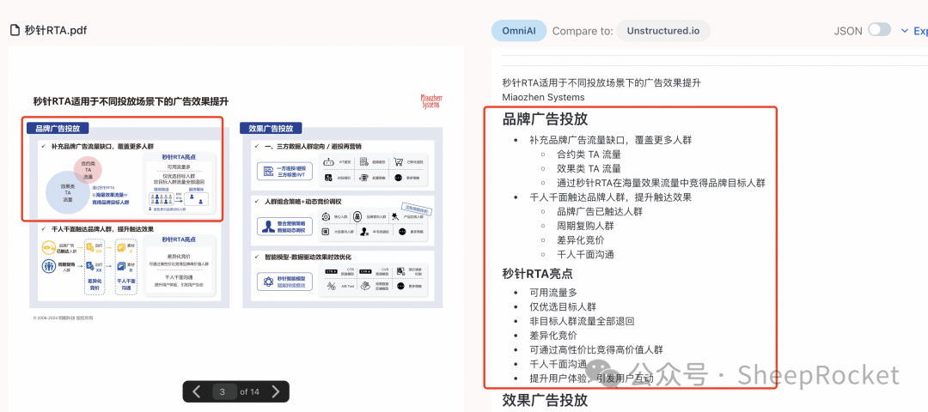This screenshot has width=928, height=412.
Task: Select the Unstructured.io comparison option
Action: [x=662, y=31]
